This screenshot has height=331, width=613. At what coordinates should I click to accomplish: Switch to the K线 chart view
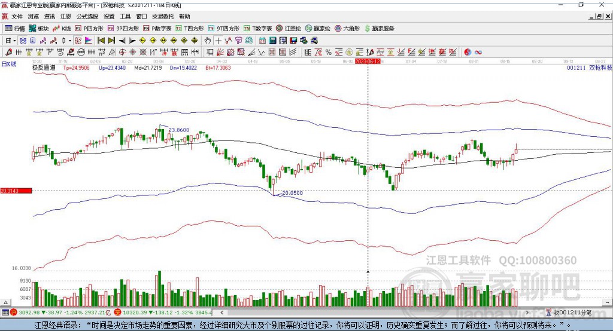click(62, 29)
